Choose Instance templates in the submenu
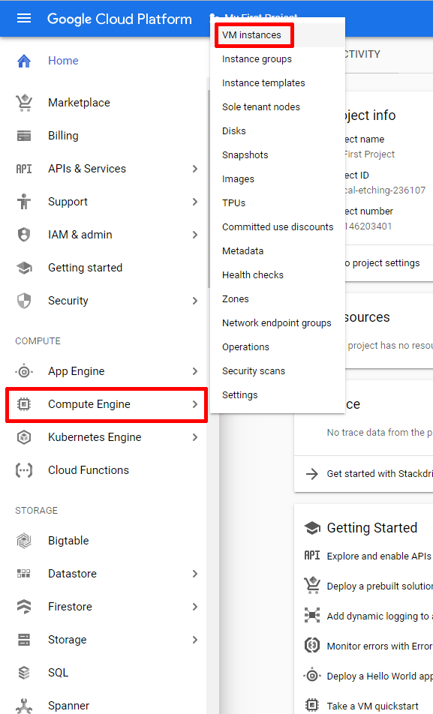 click(x=263, y=82)
